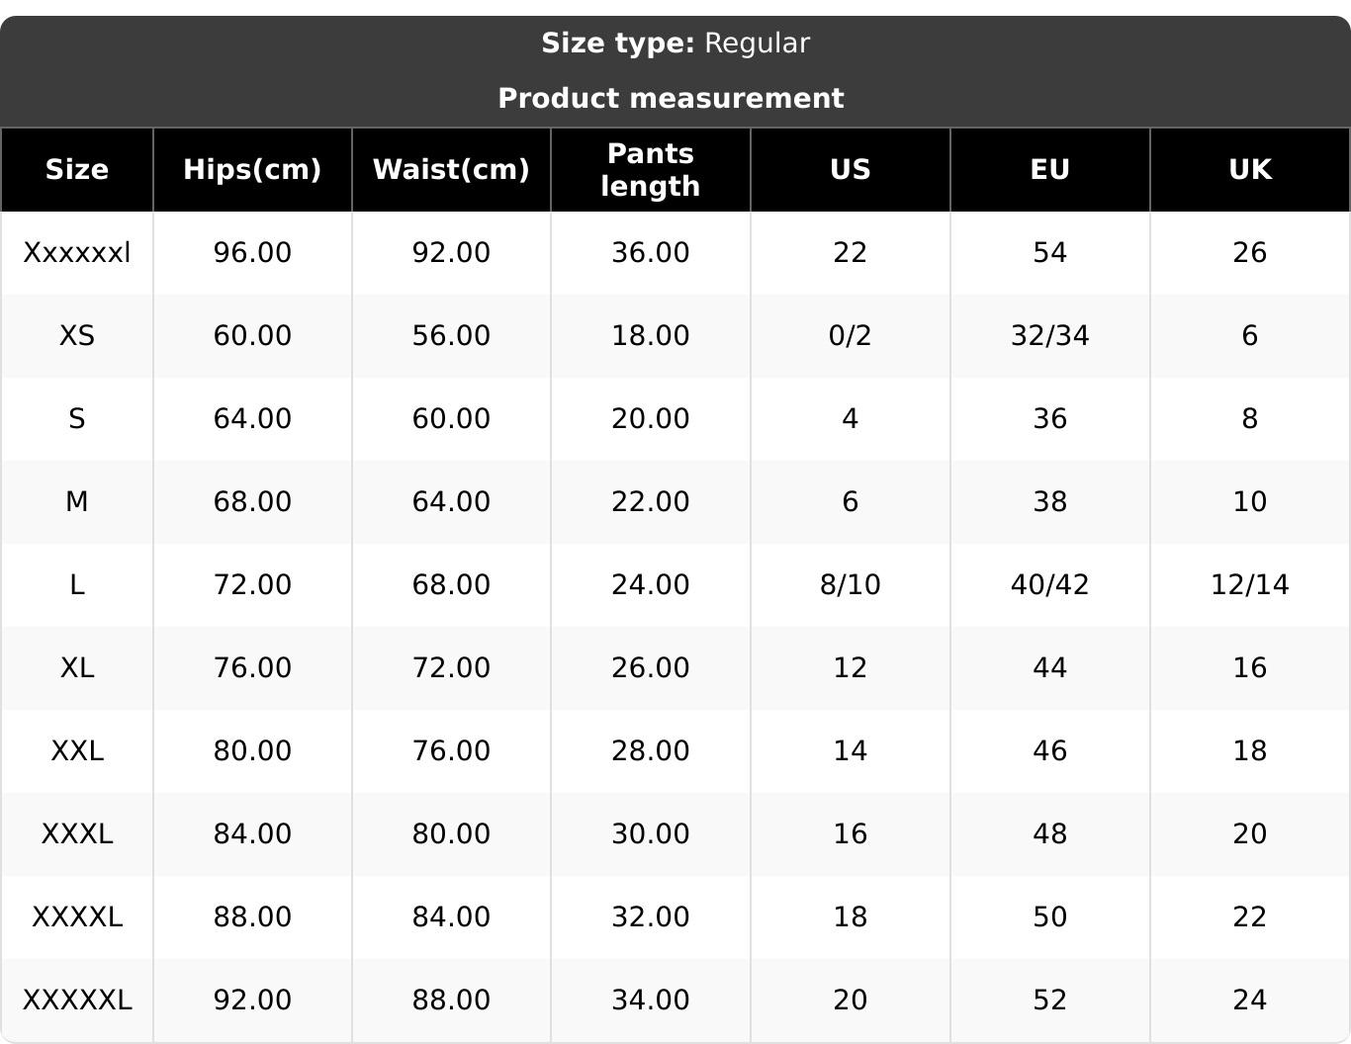Click the EU column header
Viewport: 1351px width, 1044px height.
point(1050,169)
